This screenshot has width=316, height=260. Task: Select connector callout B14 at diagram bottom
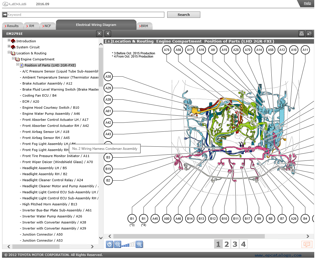click(190, 219)
